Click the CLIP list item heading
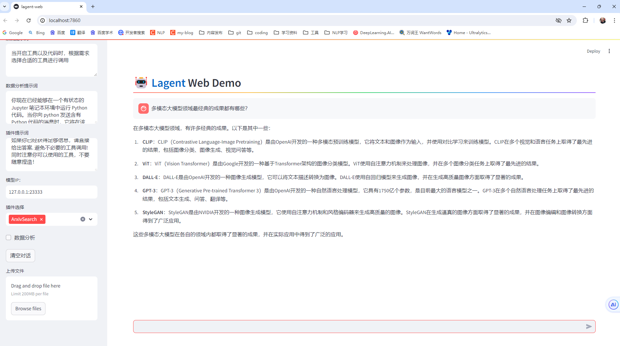This screenshot has width=620, height=346. [x=147, y=142]
